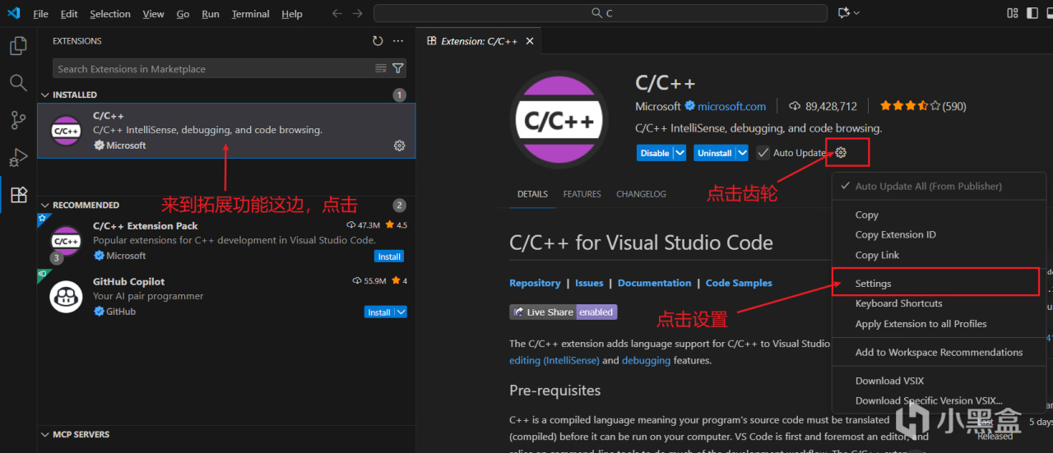Open manage gear for installed C/C++ extension
The image size is (1053, 453).
pyautogui.click(x=399, y=146)
